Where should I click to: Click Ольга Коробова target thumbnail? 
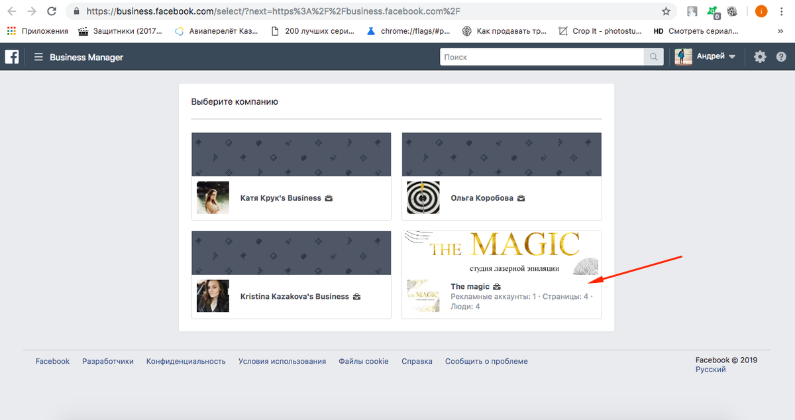point(423,197)
